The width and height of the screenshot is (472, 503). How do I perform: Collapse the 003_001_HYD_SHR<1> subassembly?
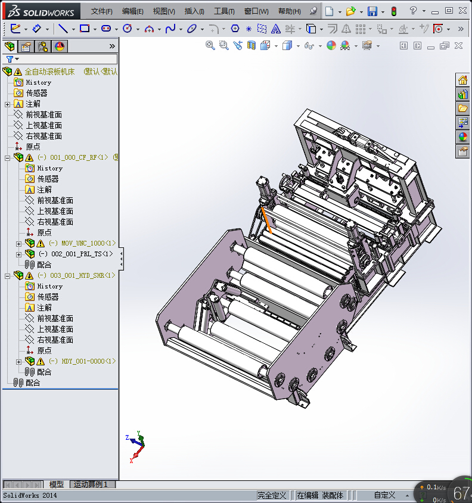(7, 276)
